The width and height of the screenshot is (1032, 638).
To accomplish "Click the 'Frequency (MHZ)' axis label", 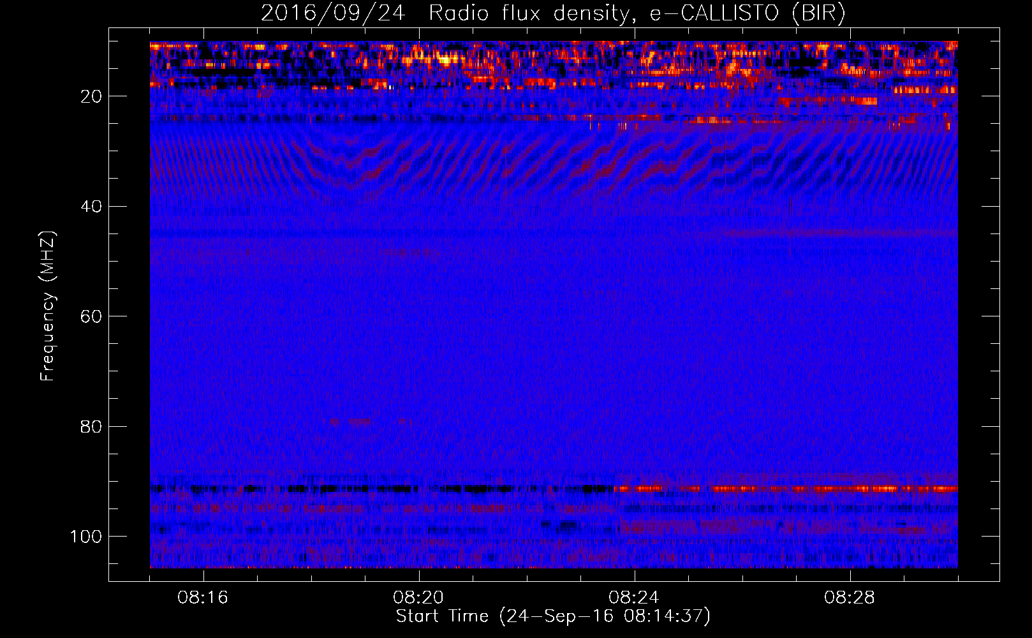I will 48,306.
